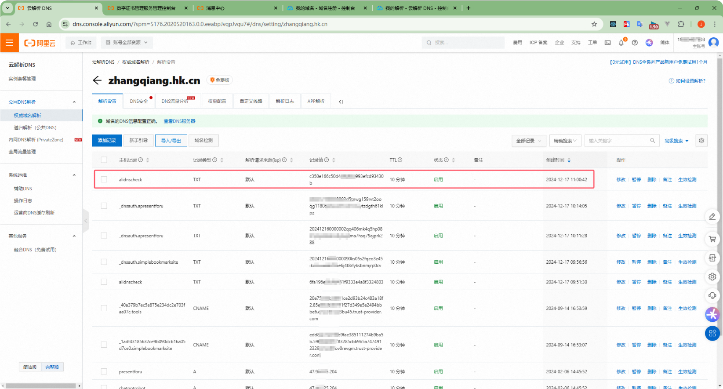
Task: Collapse the 系统运维 sidebar section
Action: [74, 175]
